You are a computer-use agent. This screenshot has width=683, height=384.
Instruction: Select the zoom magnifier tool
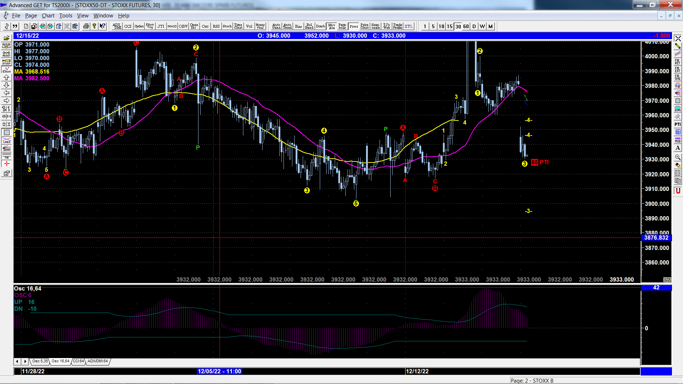[678, 157]
